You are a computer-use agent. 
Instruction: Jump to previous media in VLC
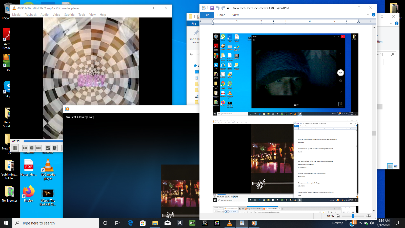pyautogui.click(x=25, y=148)
